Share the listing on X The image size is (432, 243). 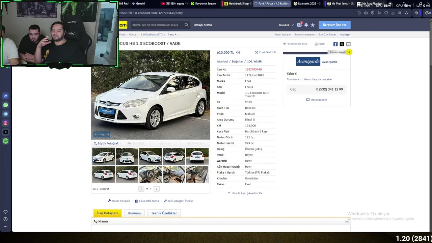pos(342,44)
